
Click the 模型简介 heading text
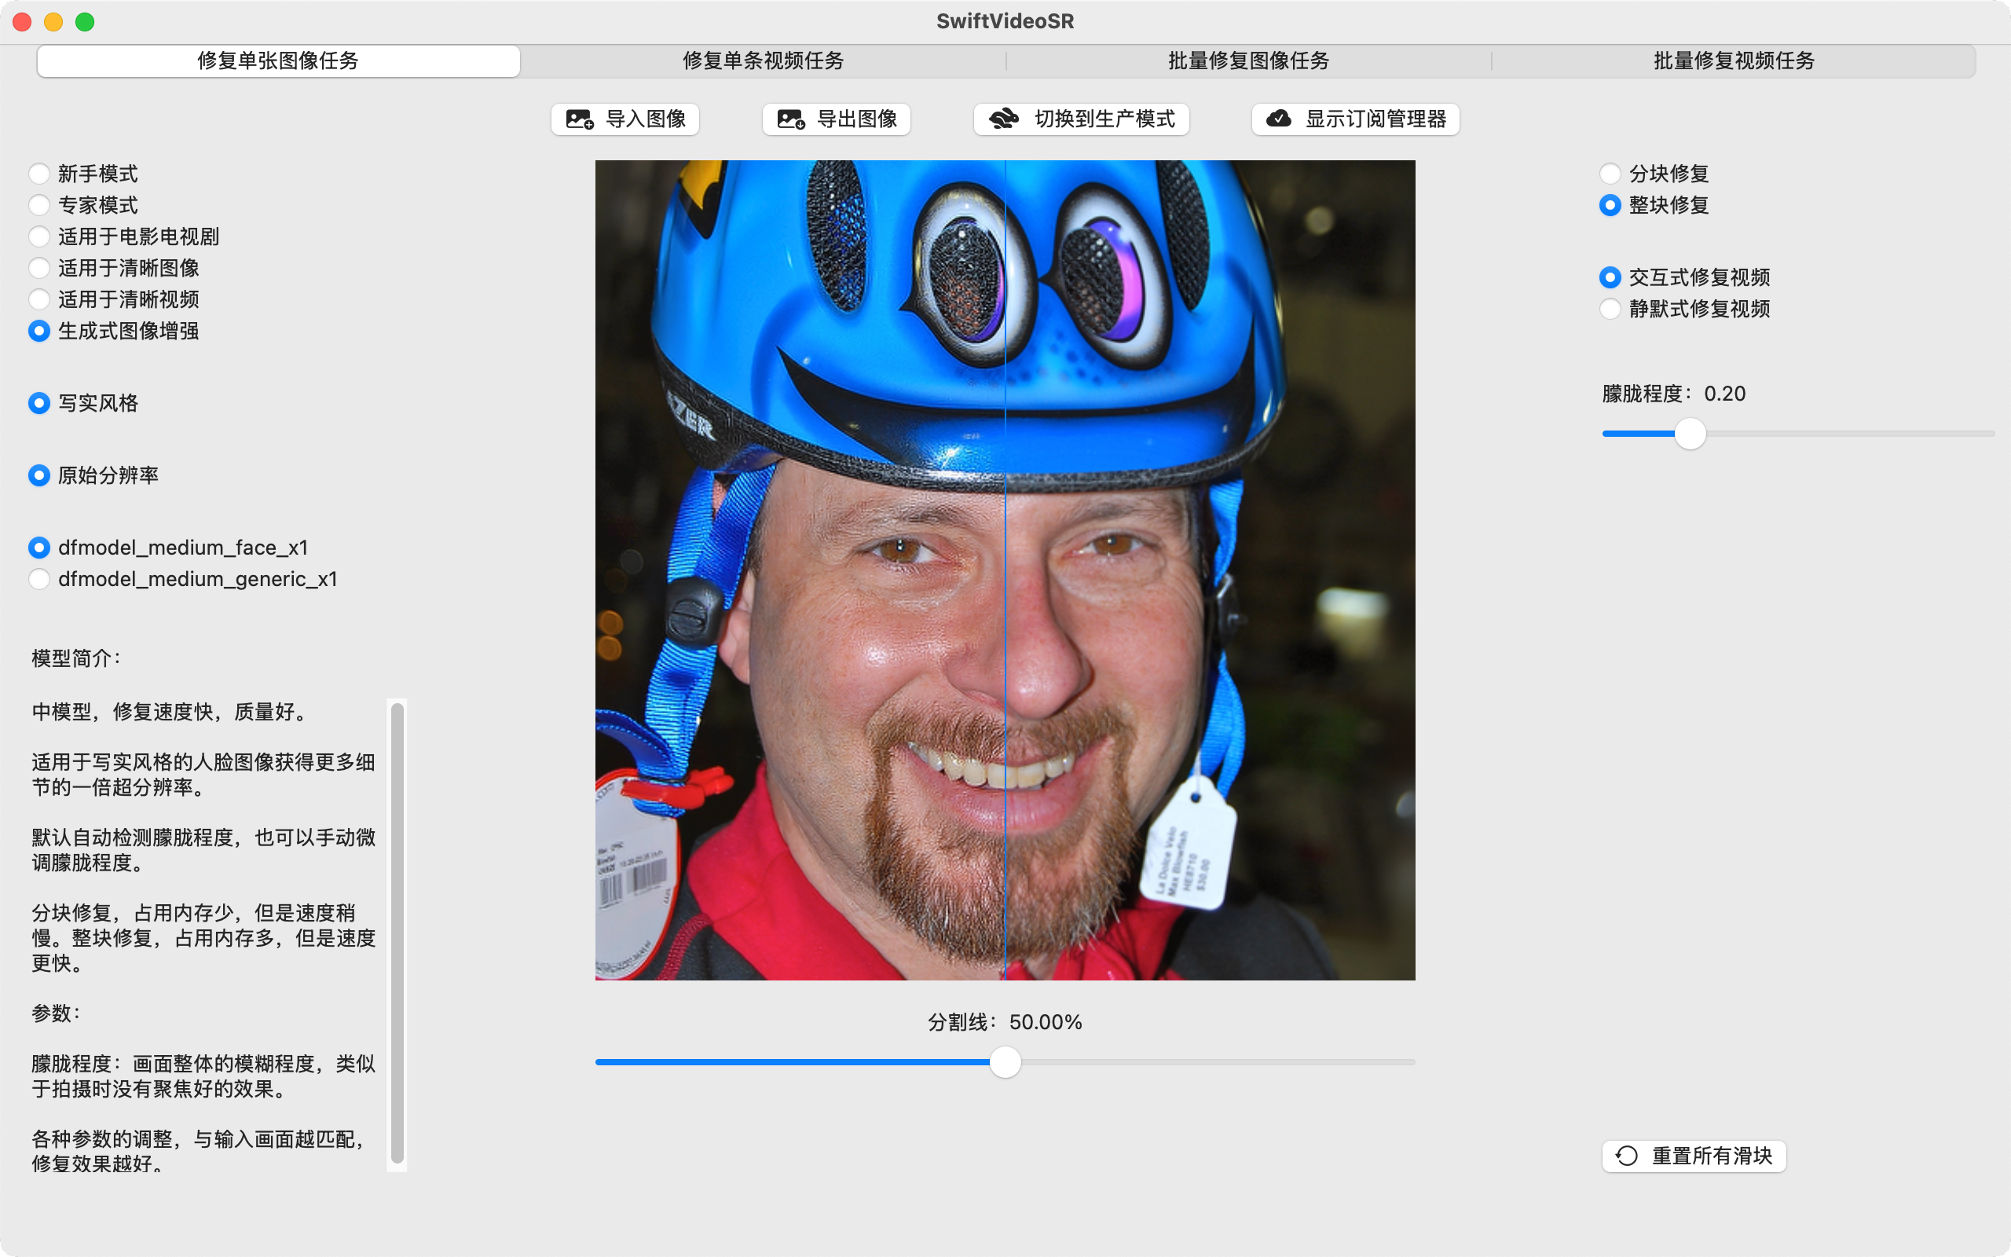tap(76, 658)
